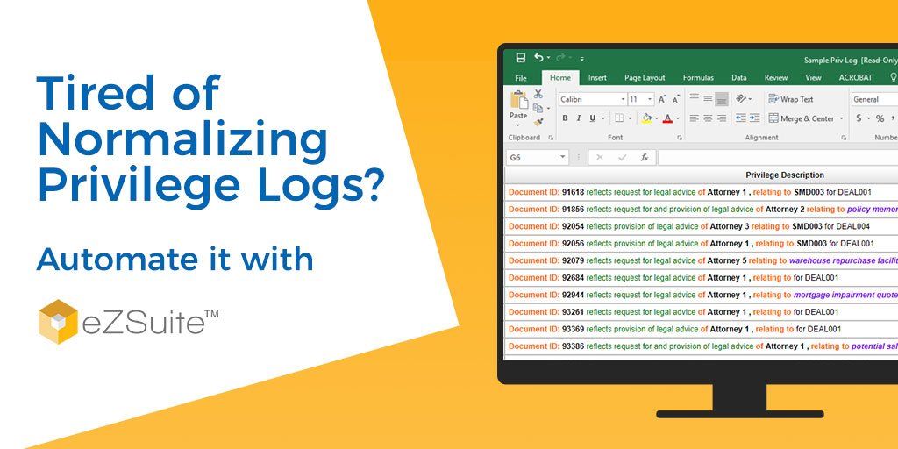Expand the Copy dropdown arrow
Viewport: 898px width, 449px height.
547,108
